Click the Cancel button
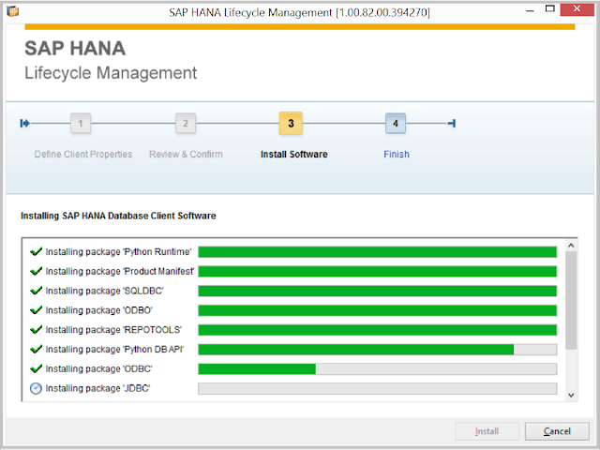The image size is (600, 450). [x=557, y=431]
